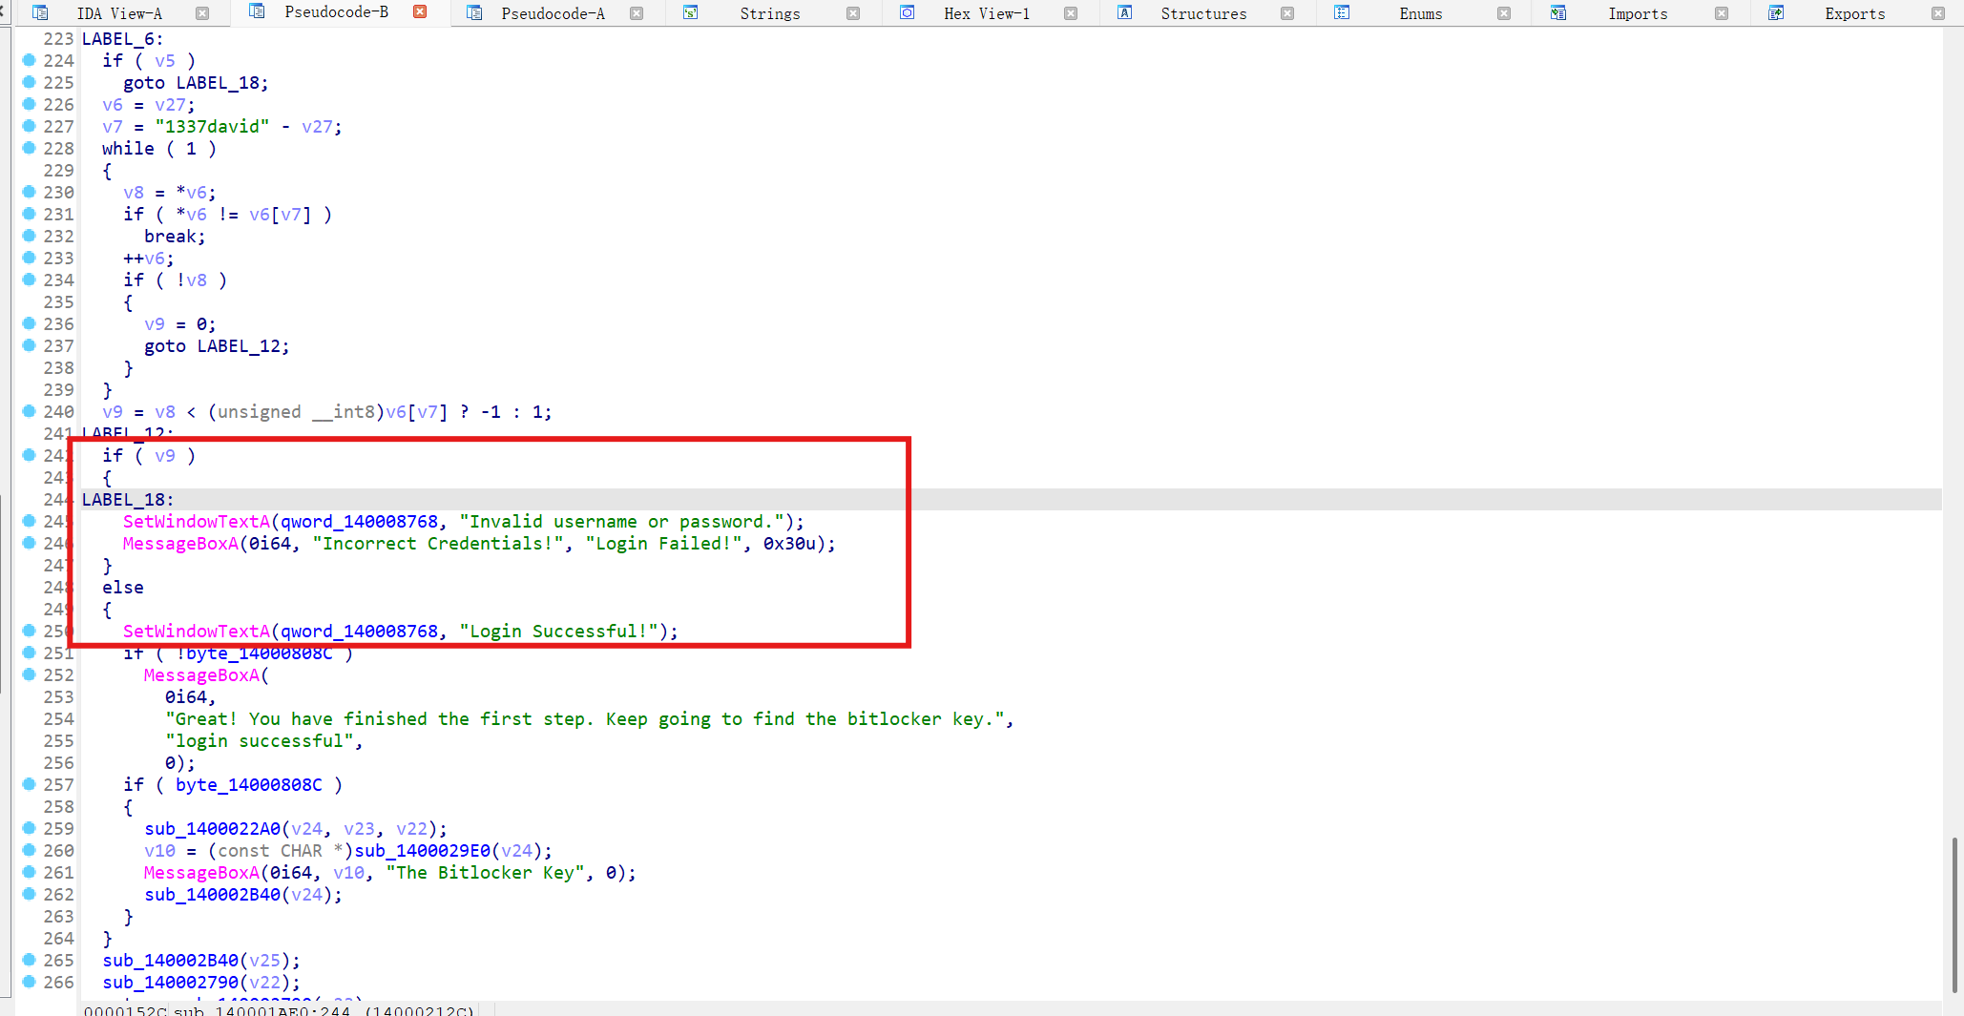This screenshot has width=1964, height=1016.
Task: Open the Exports tab
Action: 1855,13
